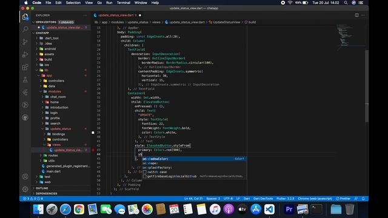Click Chrome (web-javascript) device selector
Screen dimensions: 388x218
315,199
